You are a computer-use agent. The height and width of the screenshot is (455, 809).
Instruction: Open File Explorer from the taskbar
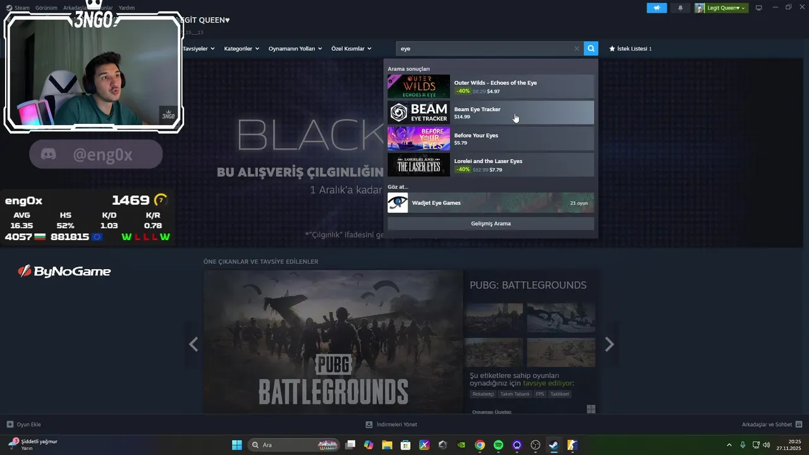(x=387, y=445)
